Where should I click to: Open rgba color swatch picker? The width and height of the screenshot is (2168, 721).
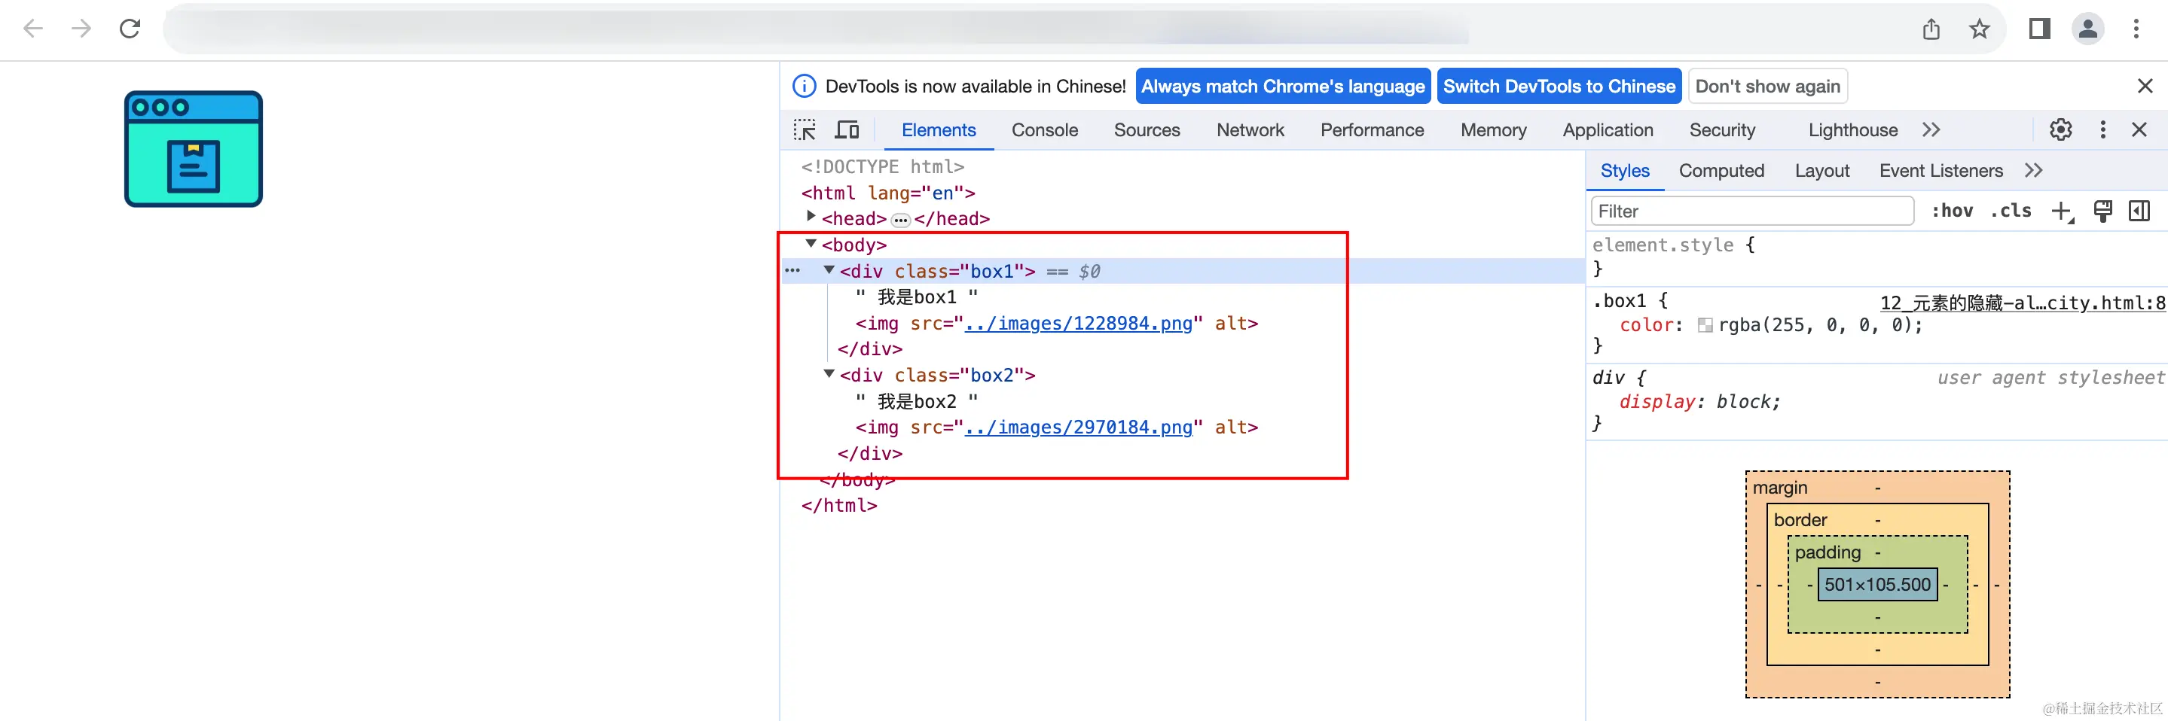pyautogui.click(x=1705, y=326)
